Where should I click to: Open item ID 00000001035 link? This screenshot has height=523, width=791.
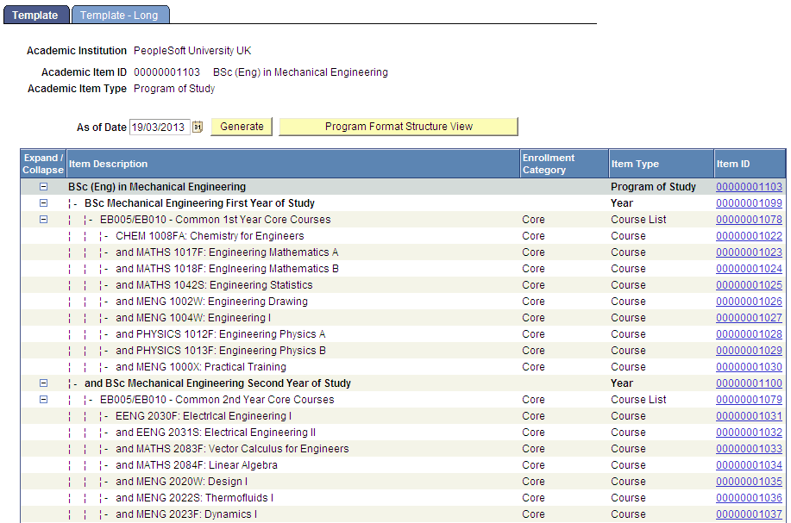(749, 482)
